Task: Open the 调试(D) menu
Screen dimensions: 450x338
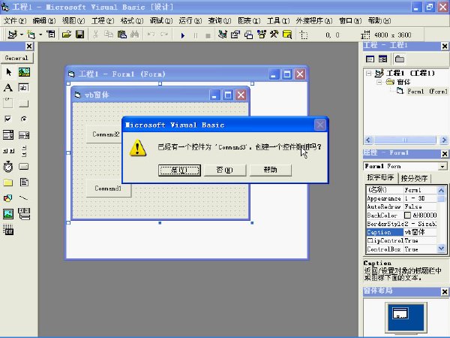Action: tap(161, 21)
